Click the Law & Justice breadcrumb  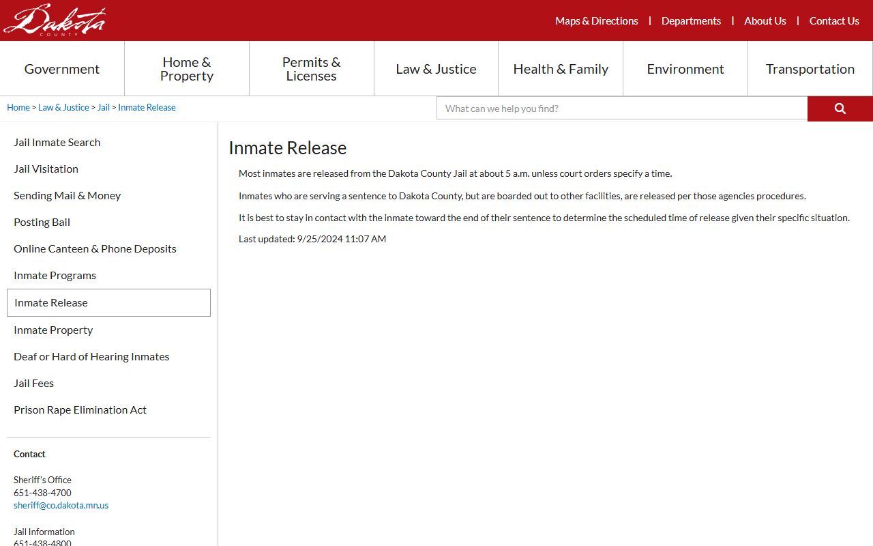coord(63,108)
